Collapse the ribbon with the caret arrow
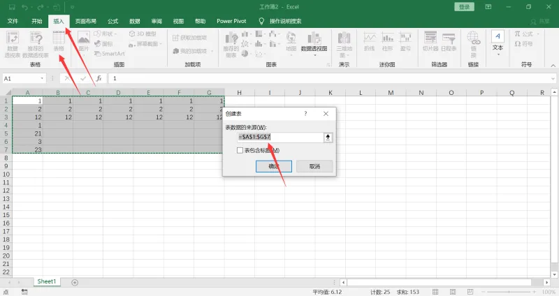559x296 pixels. (553, 66)
